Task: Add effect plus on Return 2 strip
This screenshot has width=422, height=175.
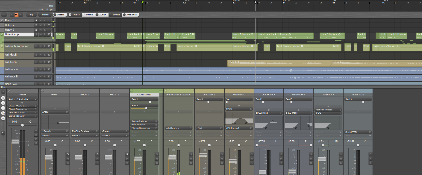Action: [x=85, y=112]
